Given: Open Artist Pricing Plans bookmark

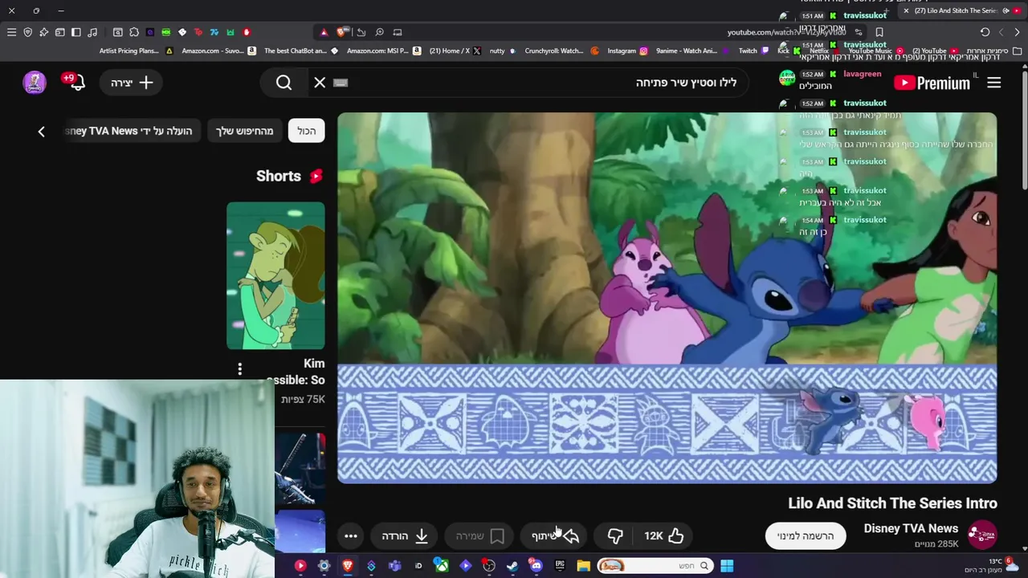Looking at the screenshot, I should (x=136, y=51).
